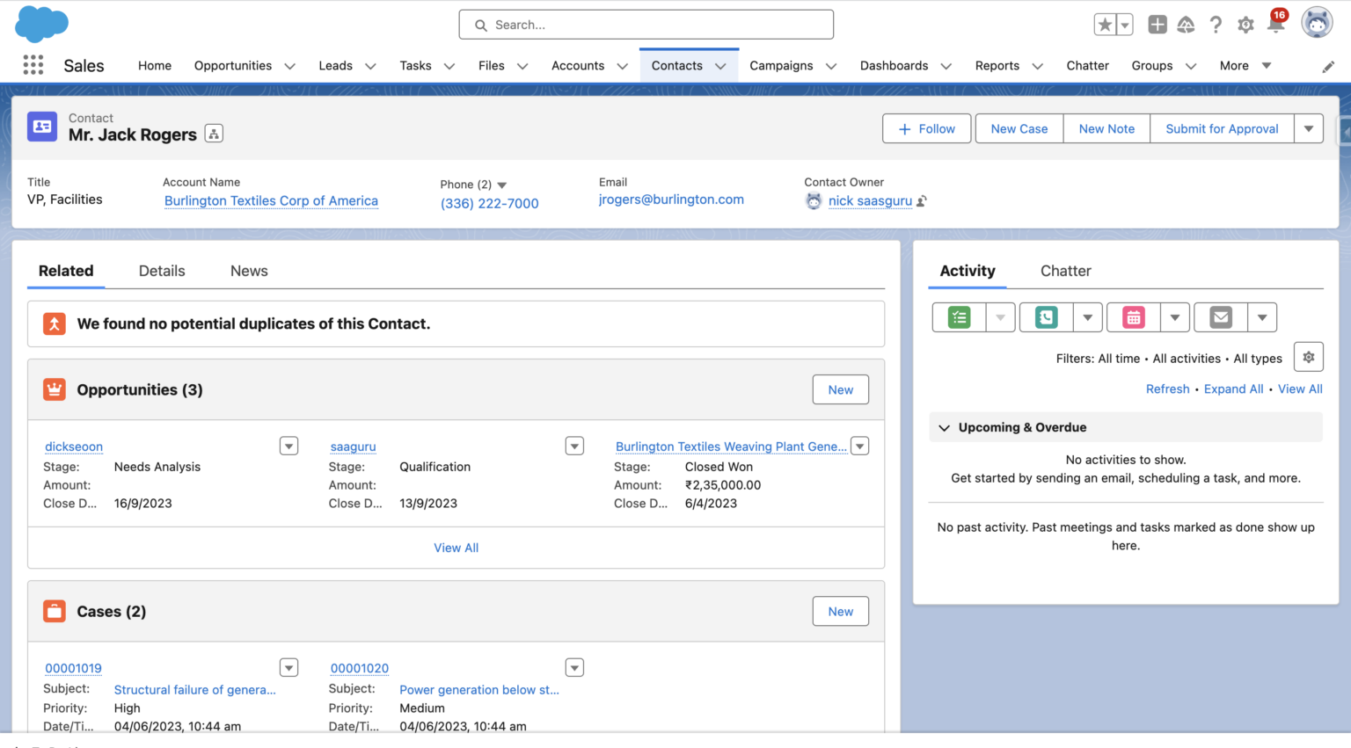Open row actions for opportunity dickseon
The width and height of the screenshot is (1351, 748).
pos(288,446)
